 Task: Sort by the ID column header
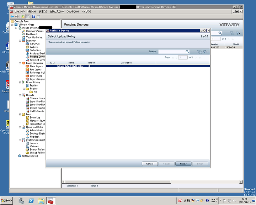51,63
